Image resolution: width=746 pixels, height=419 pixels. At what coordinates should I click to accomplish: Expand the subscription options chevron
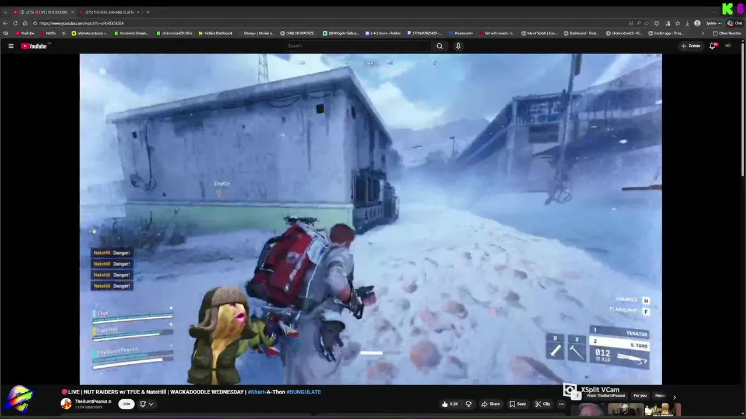(151, 404)
